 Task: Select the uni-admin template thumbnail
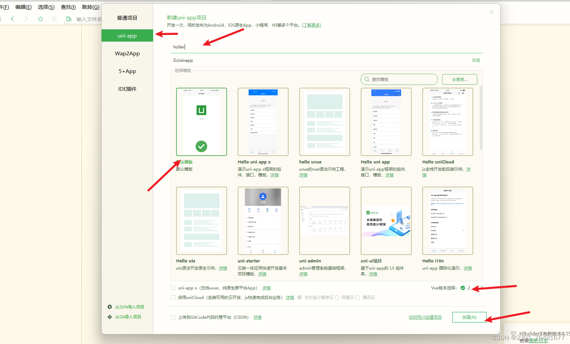pyautogui.click(x=324, y=221)
